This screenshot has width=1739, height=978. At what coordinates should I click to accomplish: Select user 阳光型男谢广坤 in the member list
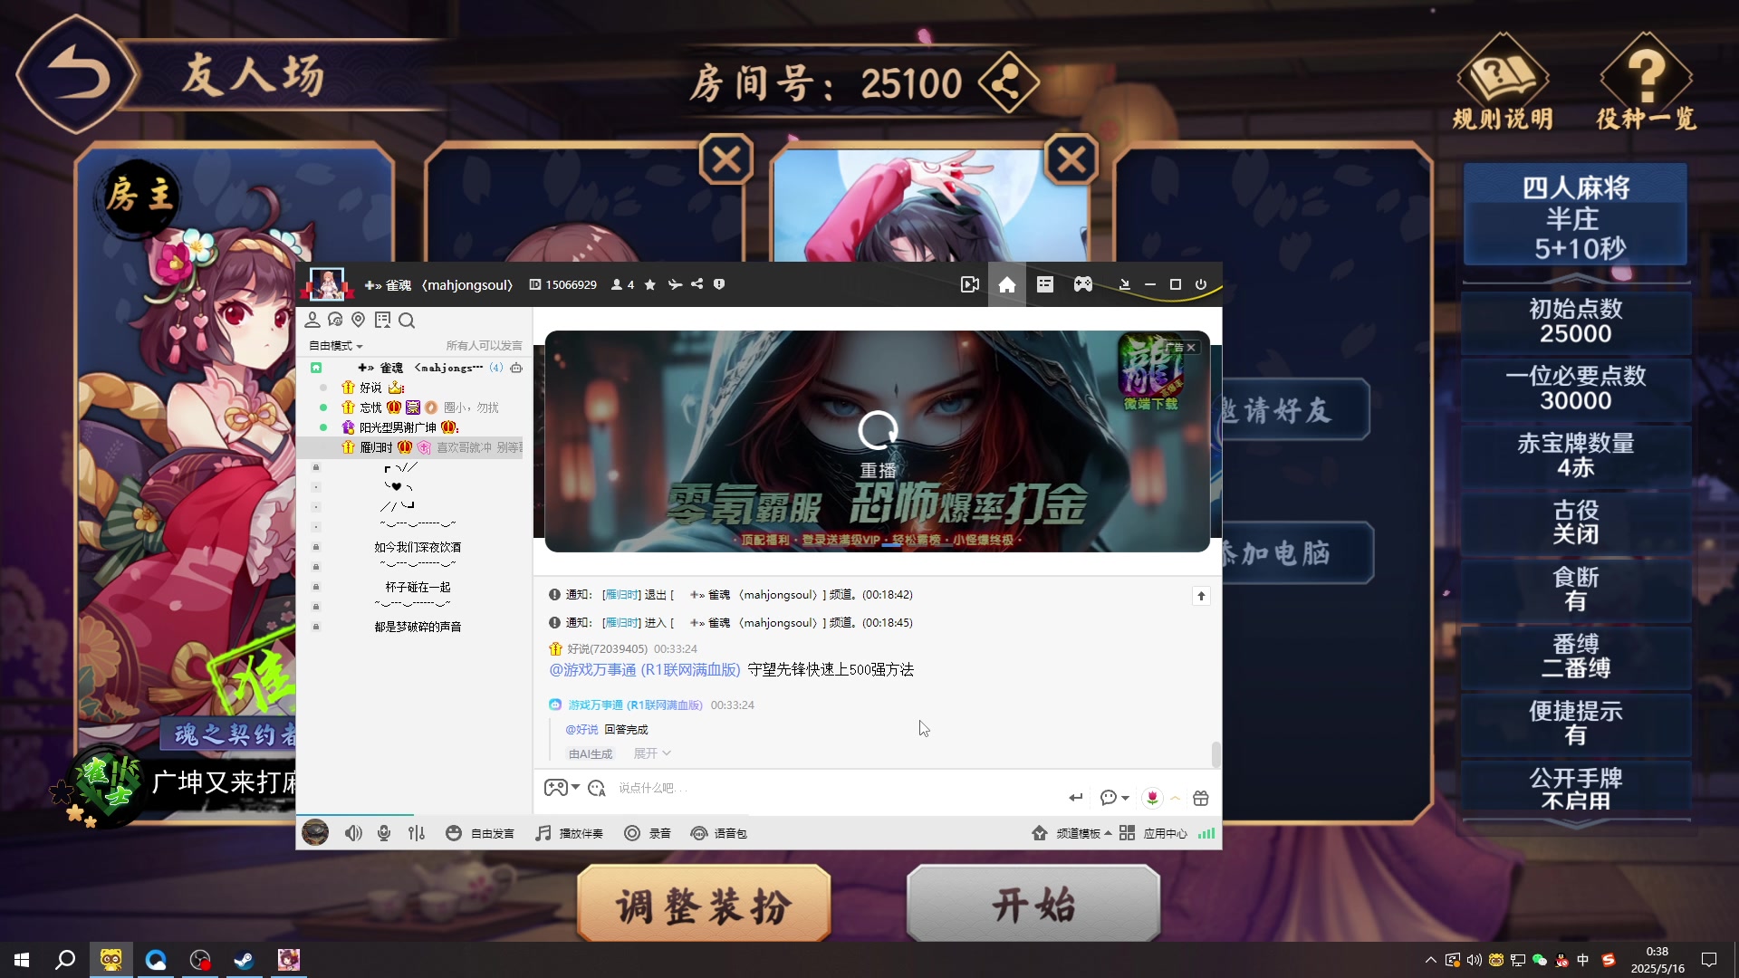398,427
